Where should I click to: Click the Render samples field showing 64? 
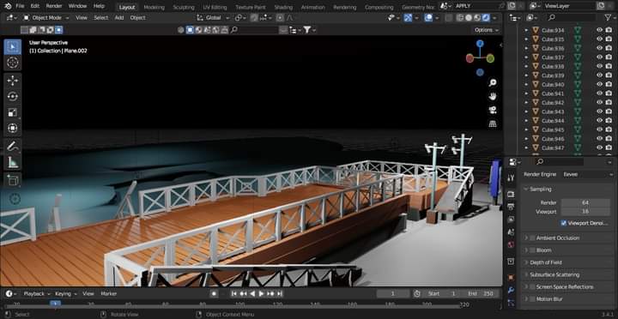[x=585, y=202]
